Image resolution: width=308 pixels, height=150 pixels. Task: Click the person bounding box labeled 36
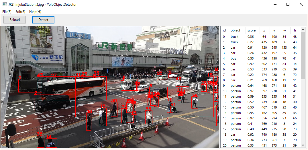[89, 122]
